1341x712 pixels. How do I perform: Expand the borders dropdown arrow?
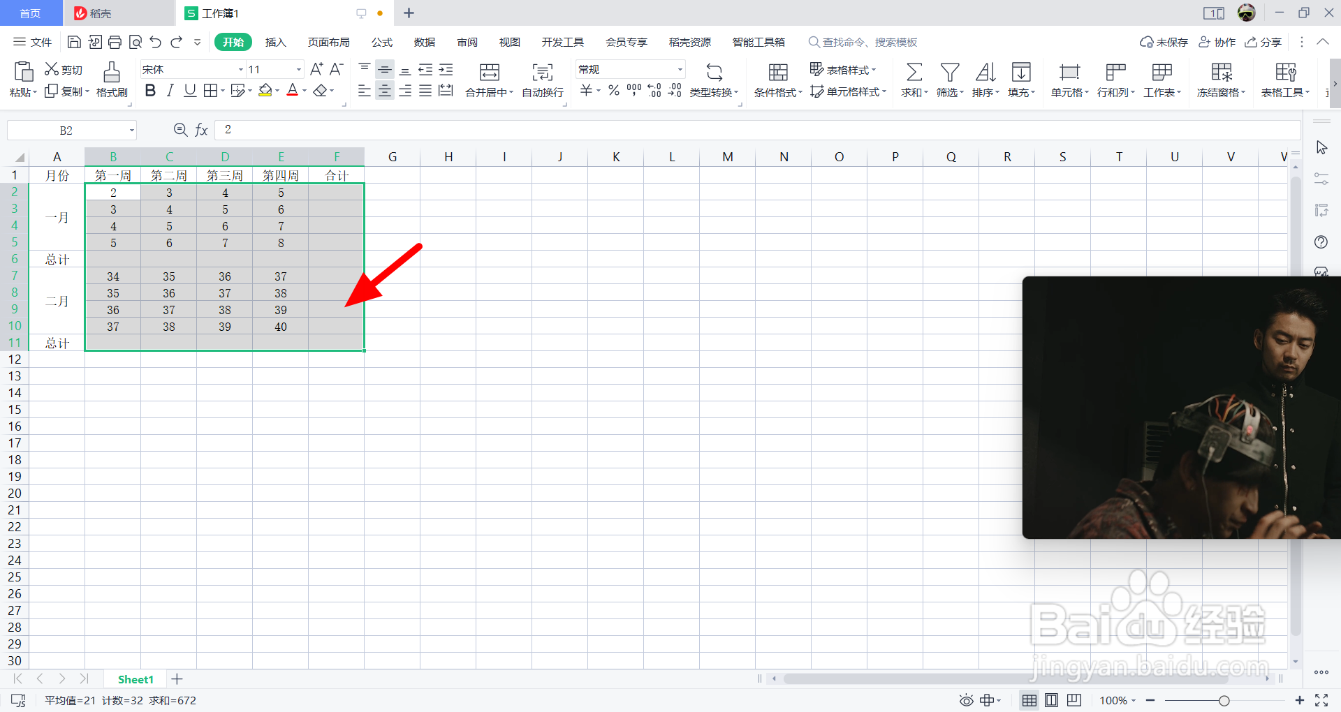click(223, 91)
